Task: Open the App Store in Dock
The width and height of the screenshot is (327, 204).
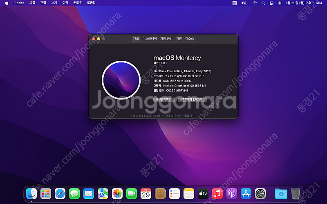Action: click(x=246, y=193)
